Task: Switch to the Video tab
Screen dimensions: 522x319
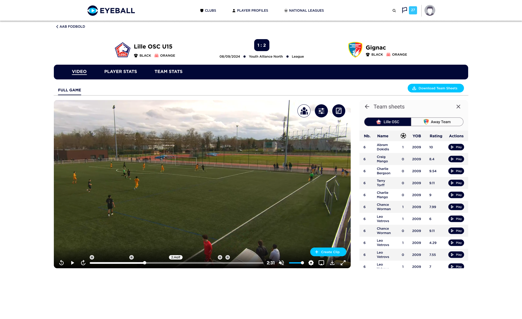Action: click(x=79, y=72)
